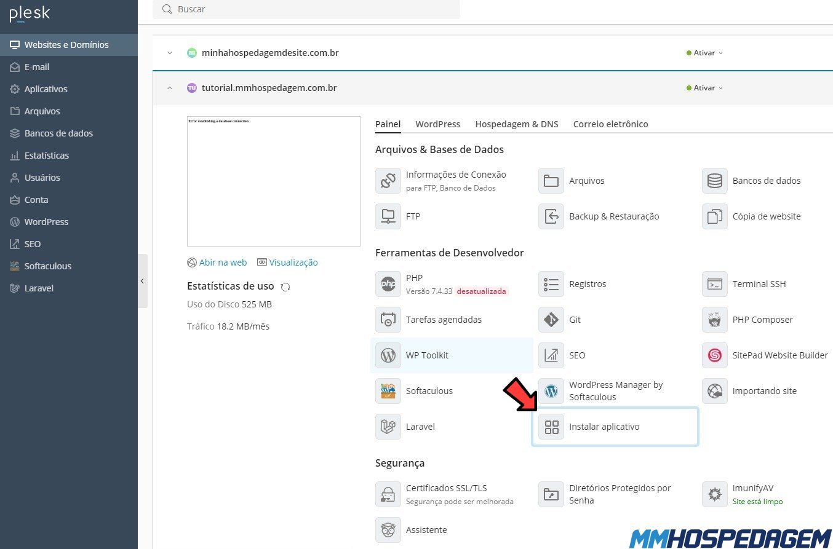Click the Site está limpo status
This screenshot has width=833, height=549.
(x=758, y=502)
